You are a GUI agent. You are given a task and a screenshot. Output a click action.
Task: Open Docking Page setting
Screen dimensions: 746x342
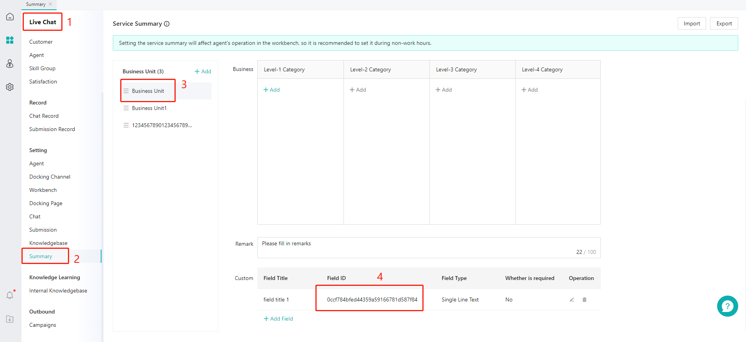(x=46, y=203)
